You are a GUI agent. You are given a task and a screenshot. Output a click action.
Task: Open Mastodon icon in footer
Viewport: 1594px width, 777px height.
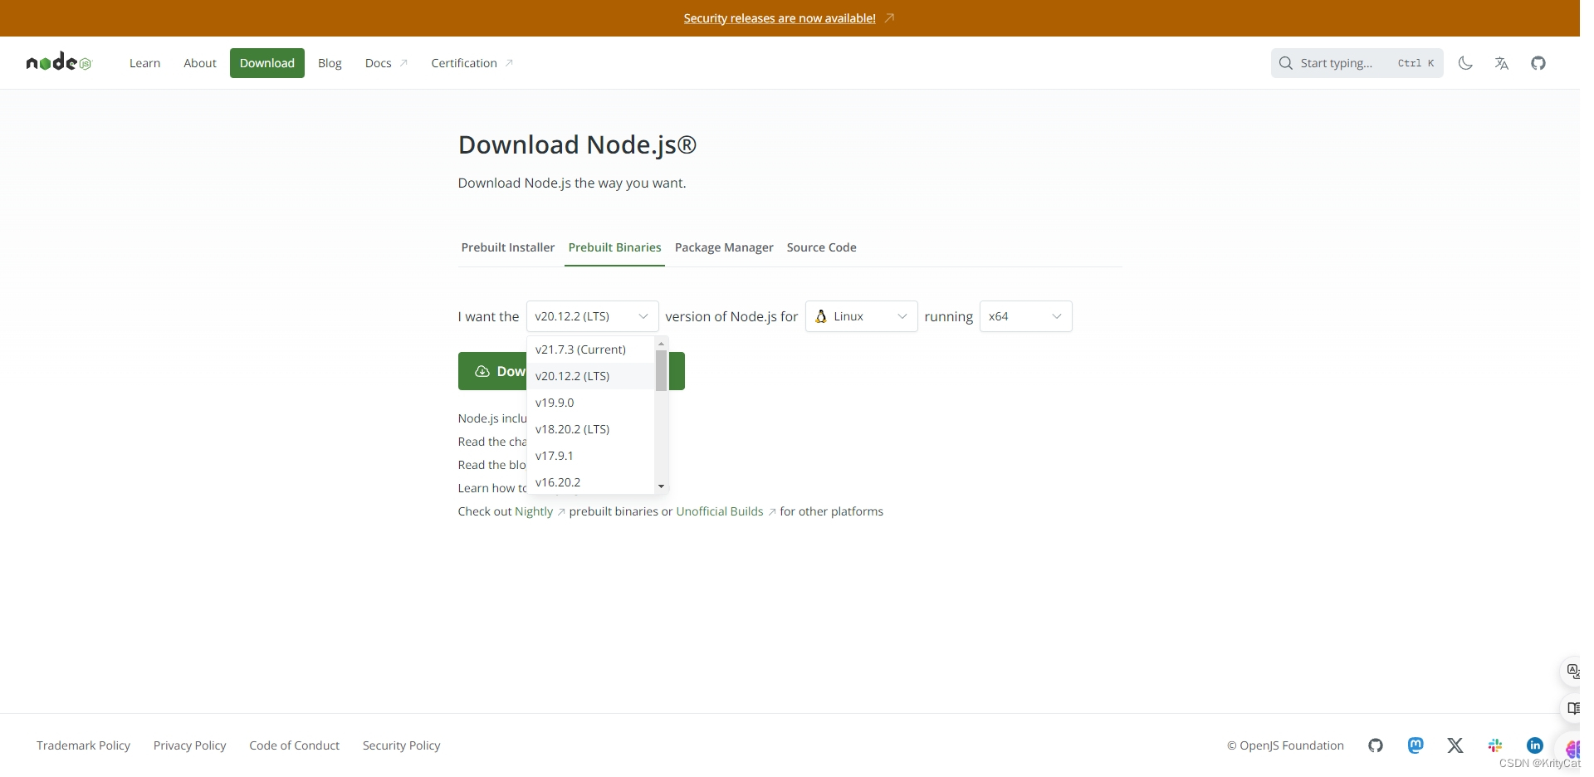point(1416,745)
